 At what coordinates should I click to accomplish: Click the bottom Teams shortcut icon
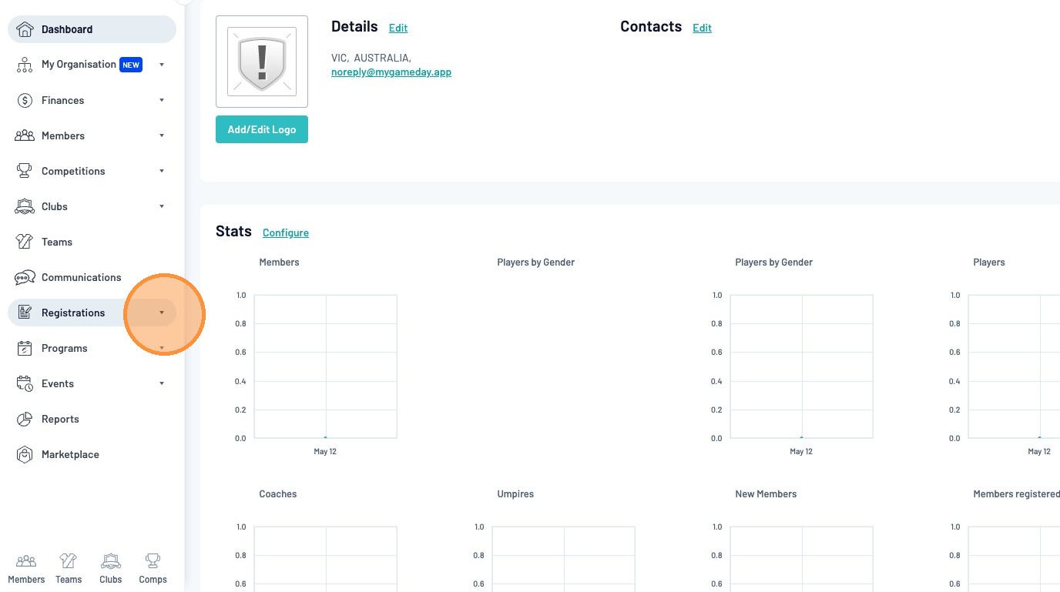tap(69, 560)
